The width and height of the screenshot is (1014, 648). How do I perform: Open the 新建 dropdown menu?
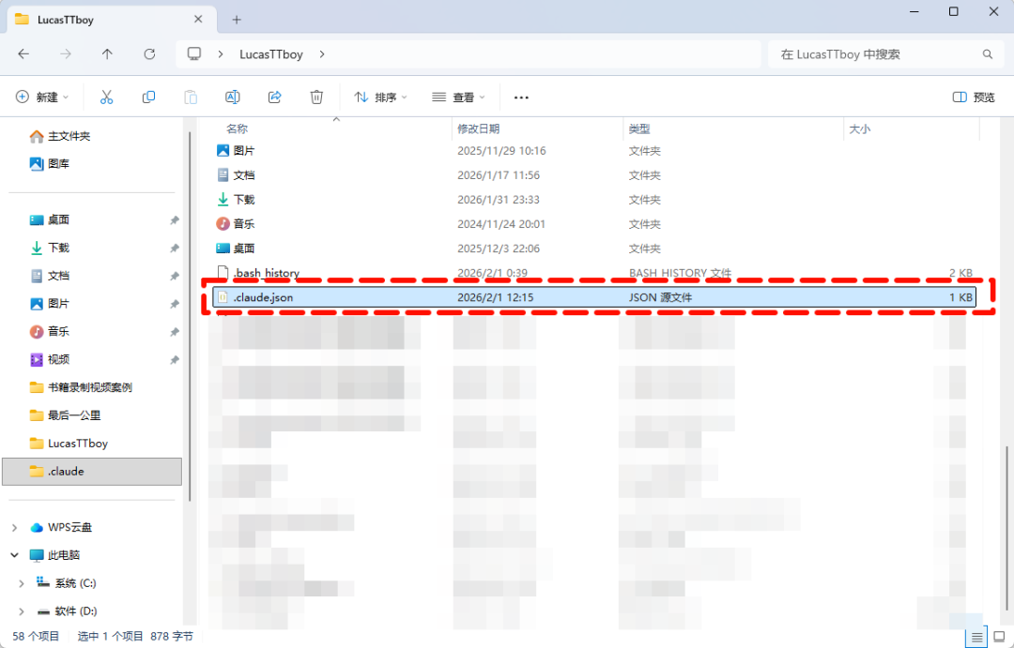pyautogui.click(x=42, y=97)
